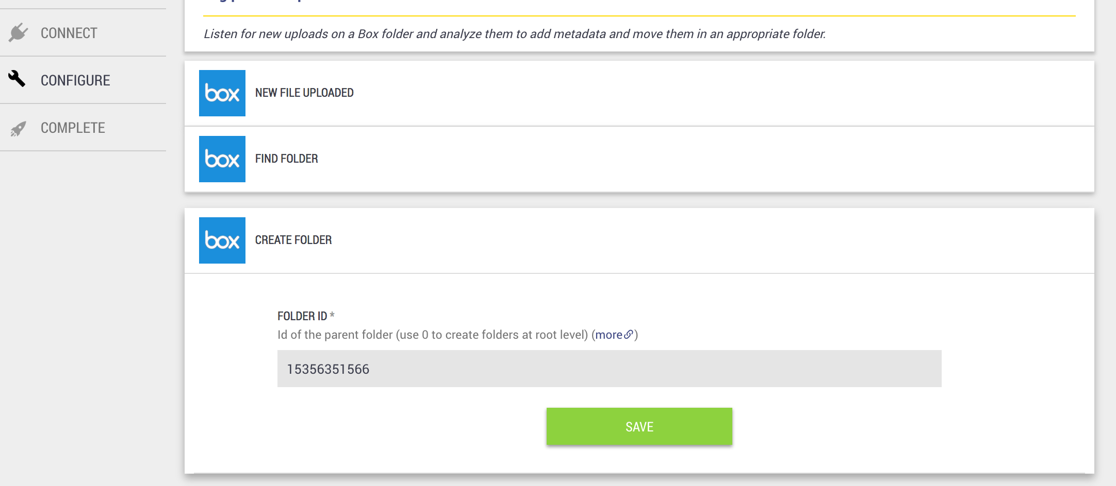Screen dimensions: 1116x486
Task: Click the external link icon after more
Action: coord(629,335)
